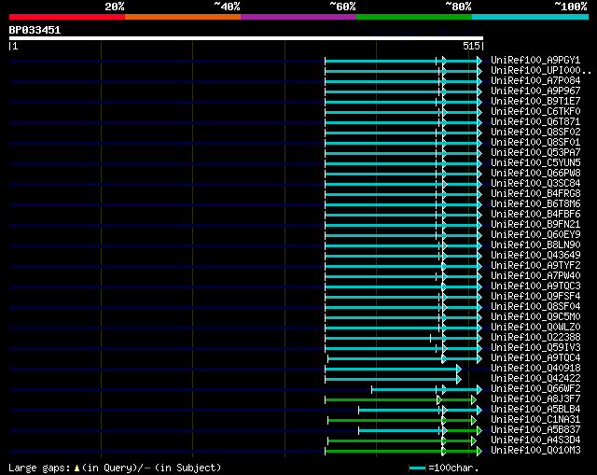
Task: Click the cyan 100char scale bar legend
Action: pyautogui.click(x=417, y=468)
